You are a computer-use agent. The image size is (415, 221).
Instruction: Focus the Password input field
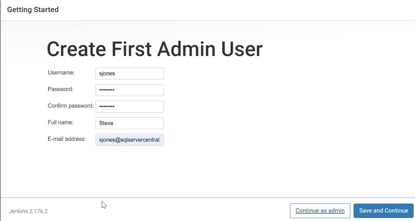coord(130,90)
